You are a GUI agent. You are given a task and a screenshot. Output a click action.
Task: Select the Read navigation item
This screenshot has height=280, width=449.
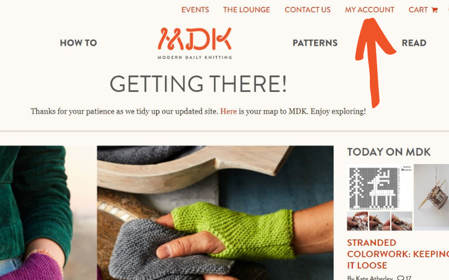414,43
